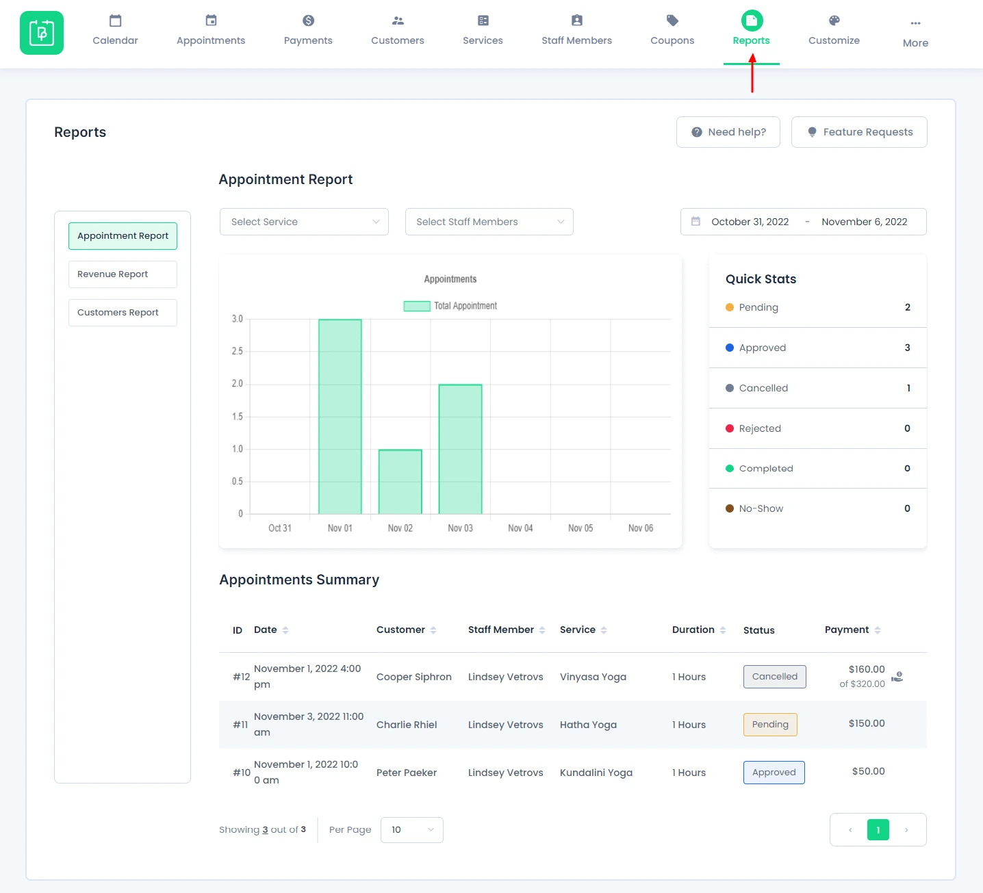Image resolution: width=983 pixels, height=893 pixels.
Task: Select the Payments icon in top navigation
Action: 307,21
